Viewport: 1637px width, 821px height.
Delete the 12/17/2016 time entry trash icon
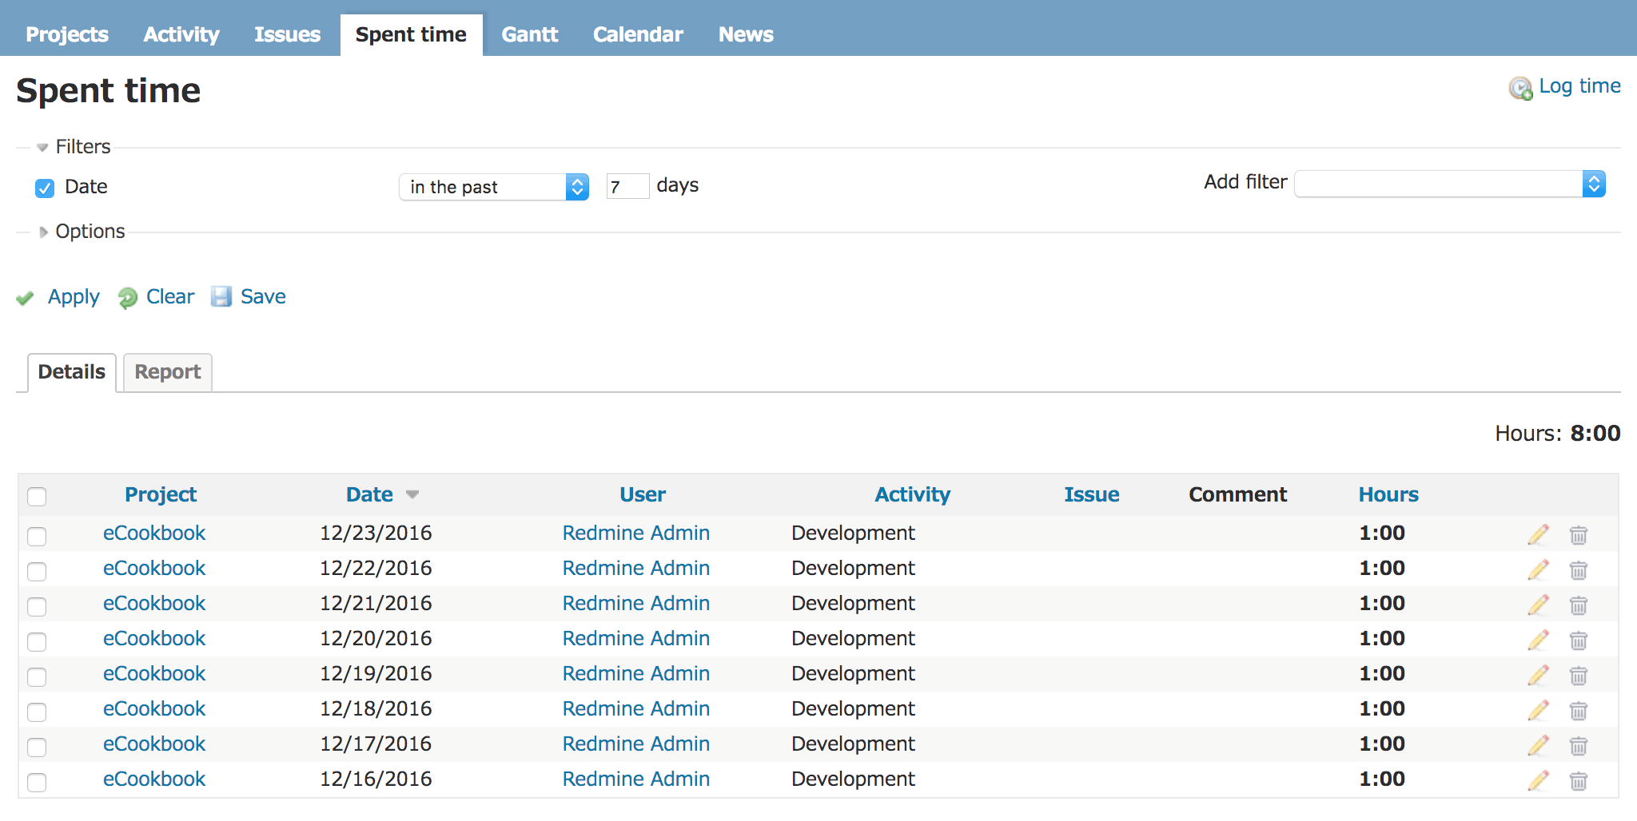tap(1578, 745)
